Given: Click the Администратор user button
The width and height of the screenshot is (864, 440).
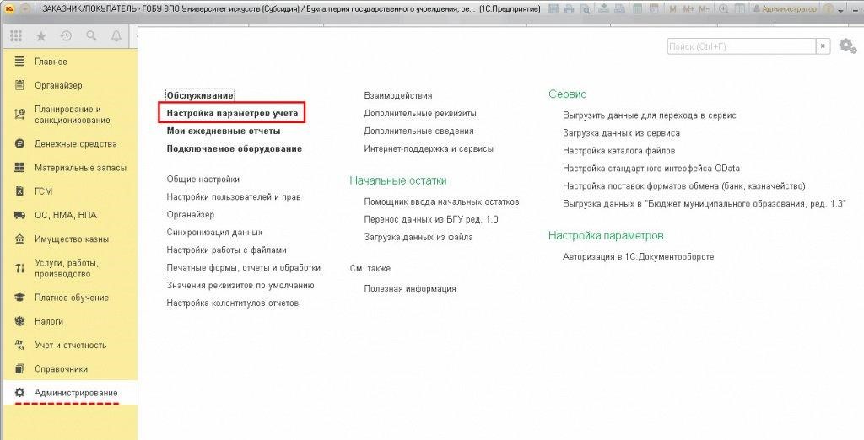Looking at the screenshot, I should pos(786,8).
